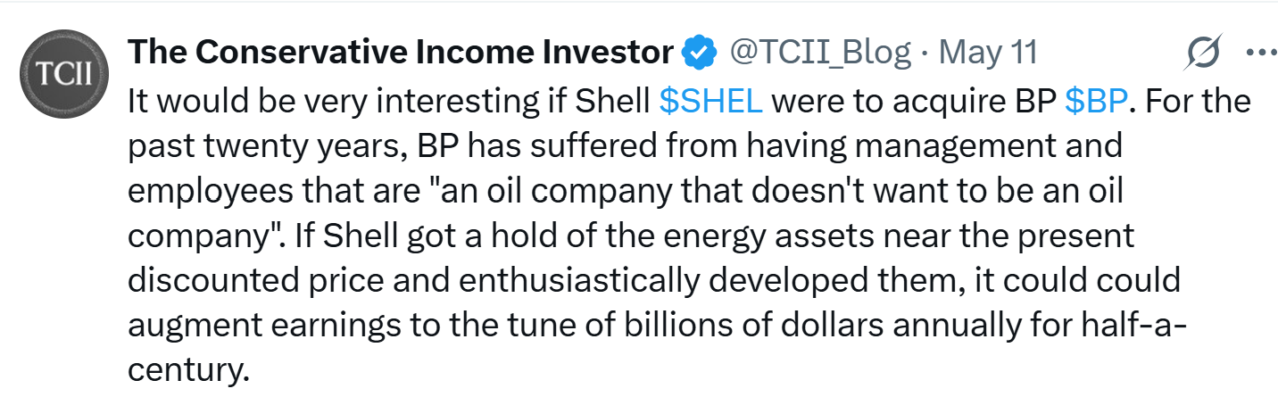Click the @TCII_Blog handle
Image resolution: width=1278 pixels, height=397 pixels.
click(820, 54)
